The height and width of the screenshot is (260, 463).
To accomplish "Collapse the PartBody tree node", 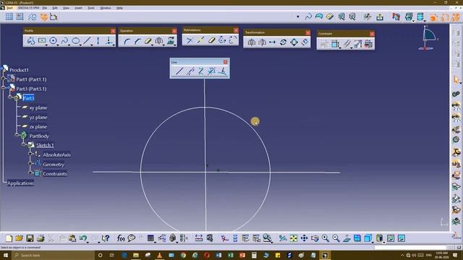I will [17, 135].
